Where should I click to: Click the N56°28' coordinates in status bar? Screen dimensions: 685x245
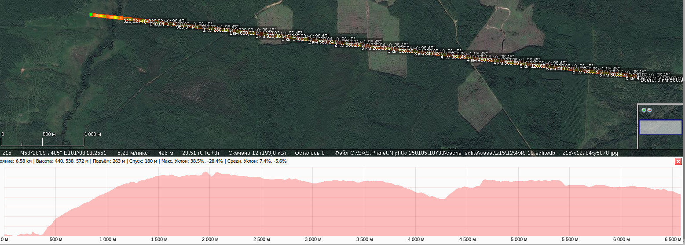click(x=65, y=153)
